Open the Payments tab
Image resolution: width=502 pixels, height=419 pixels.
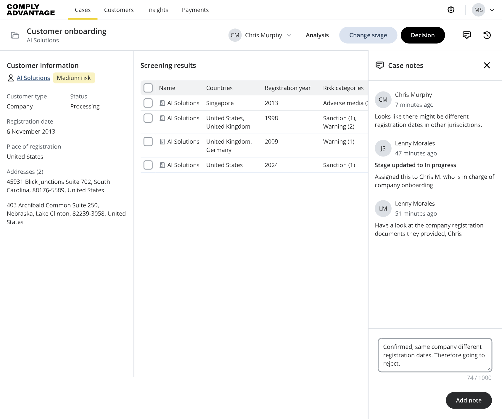(195, 10)
